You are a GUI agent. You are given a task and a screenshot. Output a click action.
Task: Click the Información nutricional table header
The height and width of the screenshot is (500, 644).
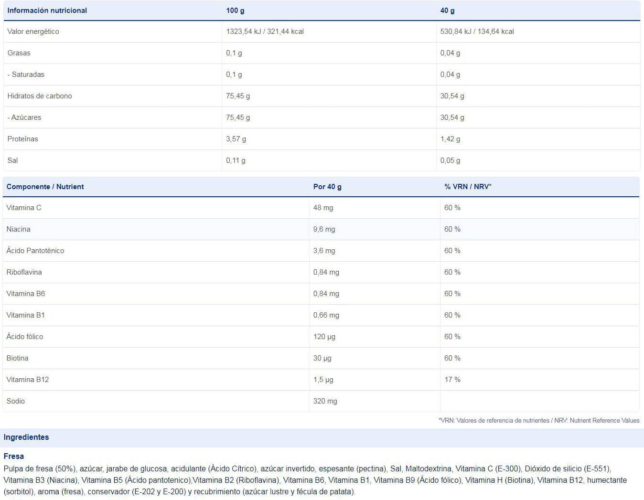[47, 11]
